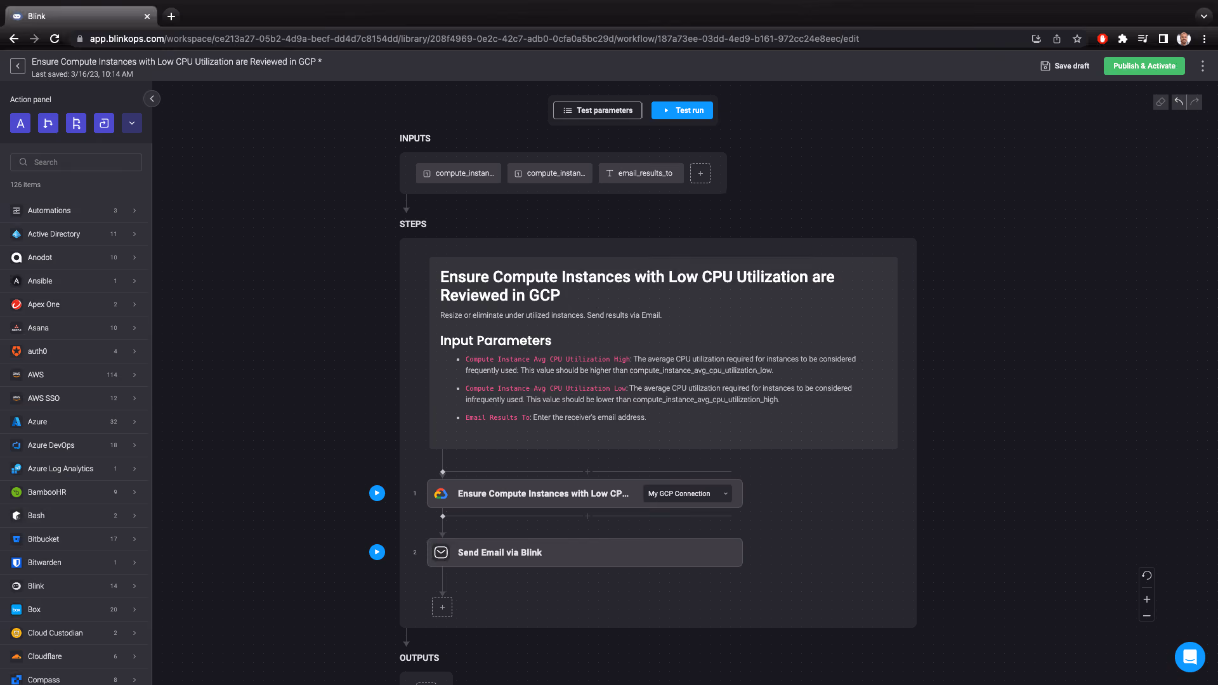Click the Azure DevOps icon
The width and height of the screenshot is (1218, 685).
pos(16,445)
